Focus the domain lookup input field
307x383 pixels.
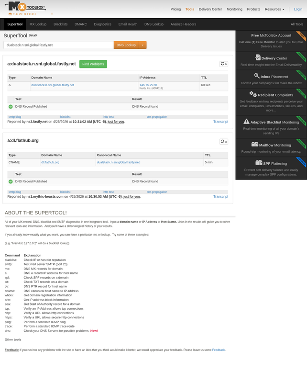pyautogui.click(x=58, y=45)
